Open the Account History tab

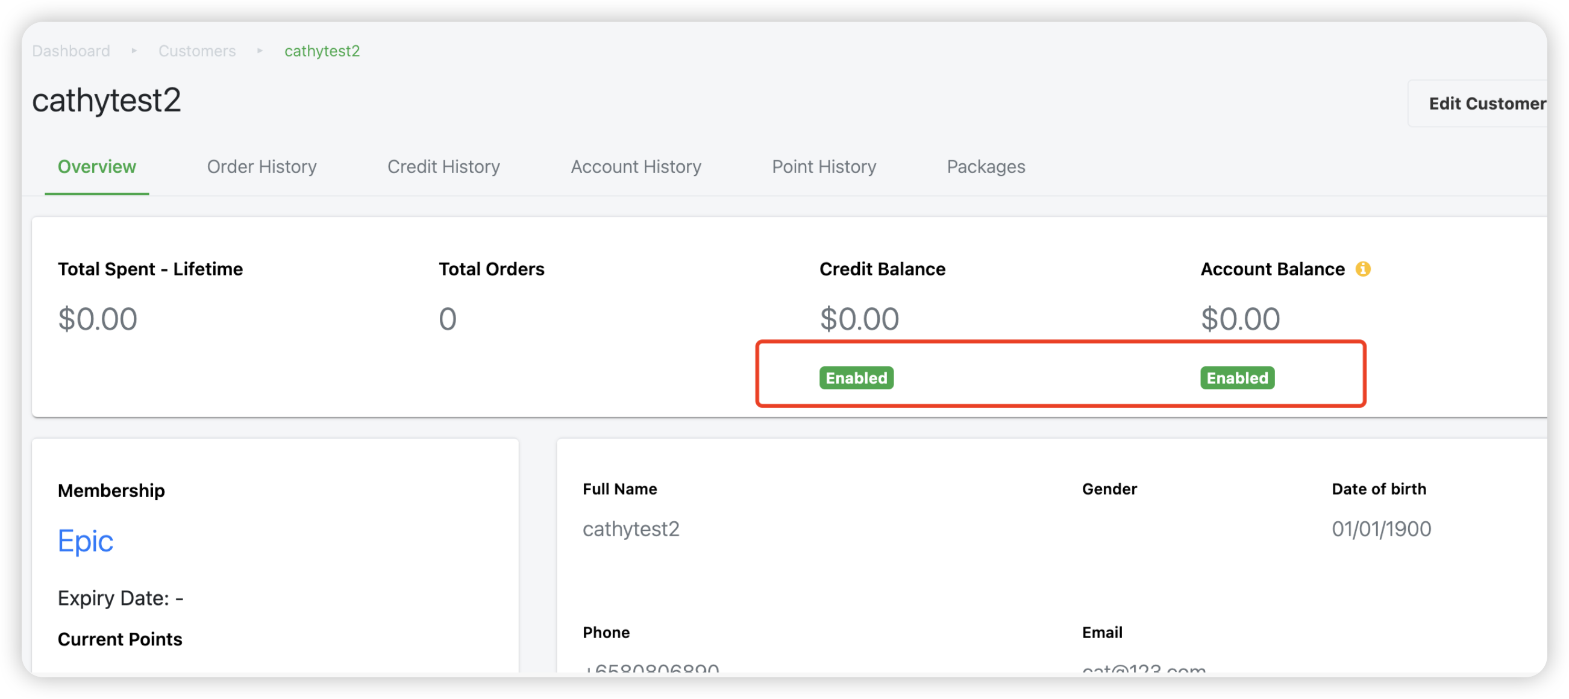tap(636, 166)
